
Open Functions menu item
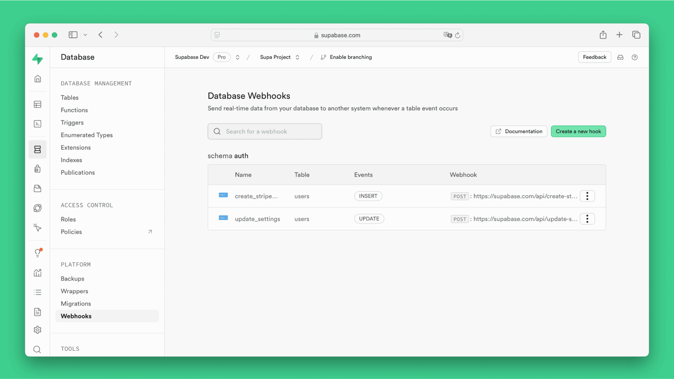[74, 110]
